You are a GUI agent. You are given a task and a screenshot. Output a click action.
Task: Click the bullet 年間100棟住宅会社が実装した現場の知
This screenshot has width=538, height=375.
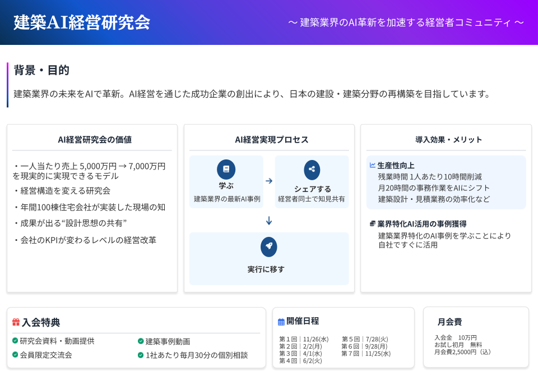pos(89,207)
